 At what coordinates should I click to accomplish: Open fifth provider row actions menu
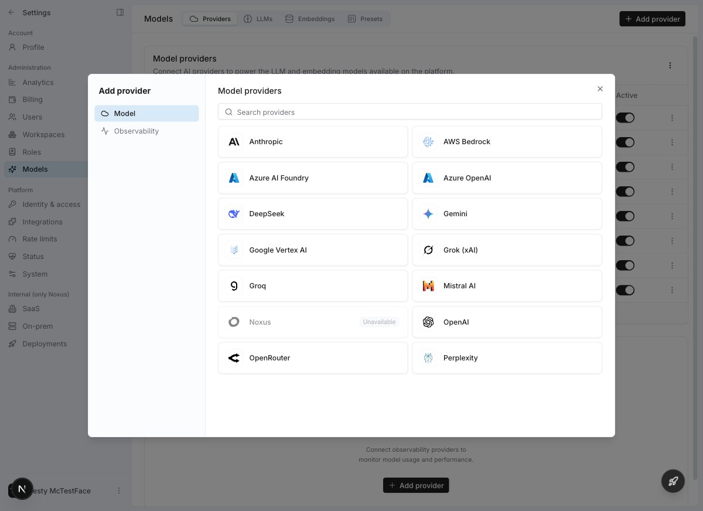coord(672,216)
